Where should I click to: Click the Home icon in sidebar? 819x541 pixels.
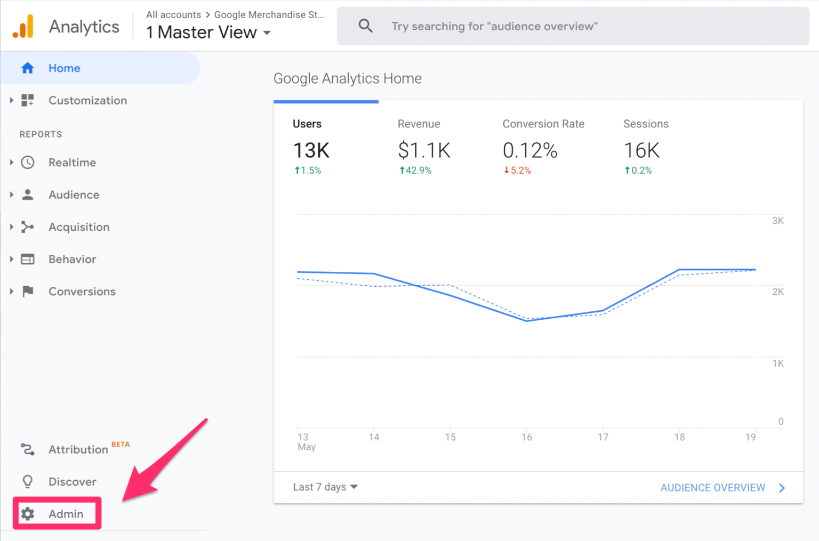(27, 68)
